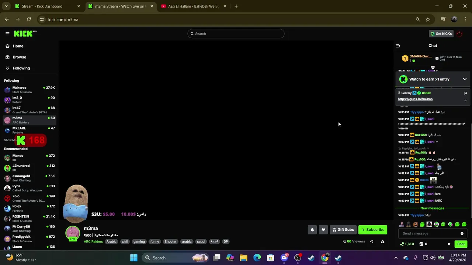Open ROSHTEIN channel in Recommended list
Viewport: 472px width, 265px height.
tap(29, 219)
